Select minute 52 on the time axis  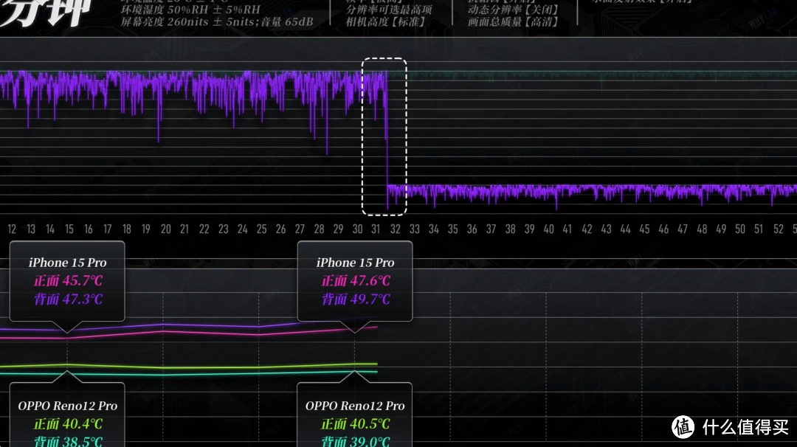pyautogui.click(x=778, y=229)
